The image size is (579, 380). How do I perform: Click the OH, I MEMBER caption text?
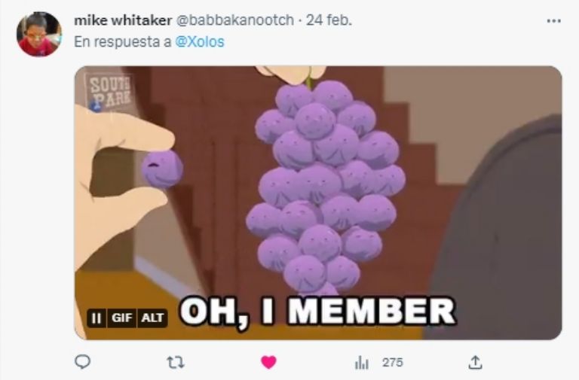(317, 312)
